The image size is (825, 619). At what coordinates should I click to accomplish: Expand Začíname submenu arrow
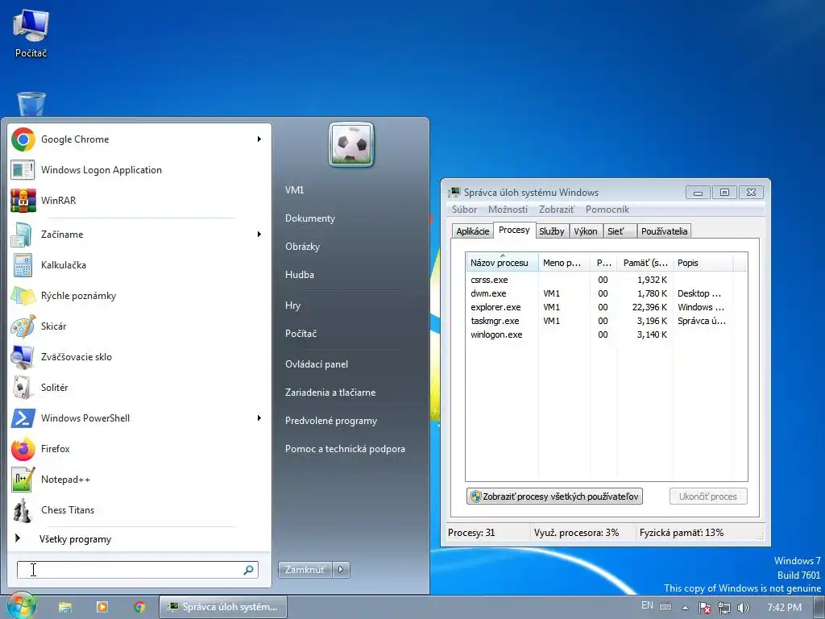click(x=259, y=235)
